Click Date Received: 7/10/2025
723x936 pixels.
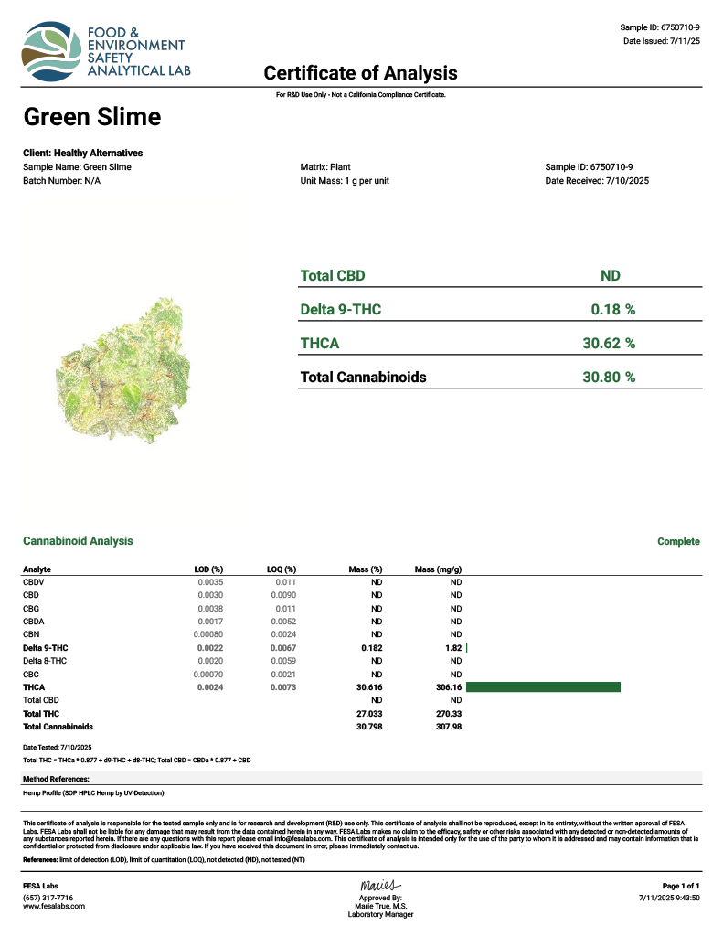[597, 181]
